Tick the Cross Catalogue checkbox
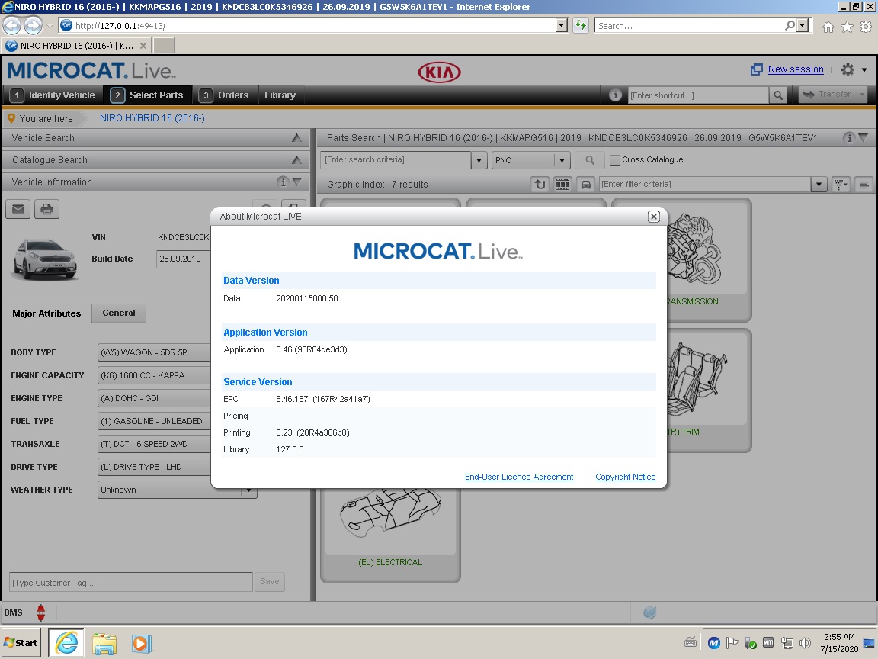878x659 pixels. [615, 160]
